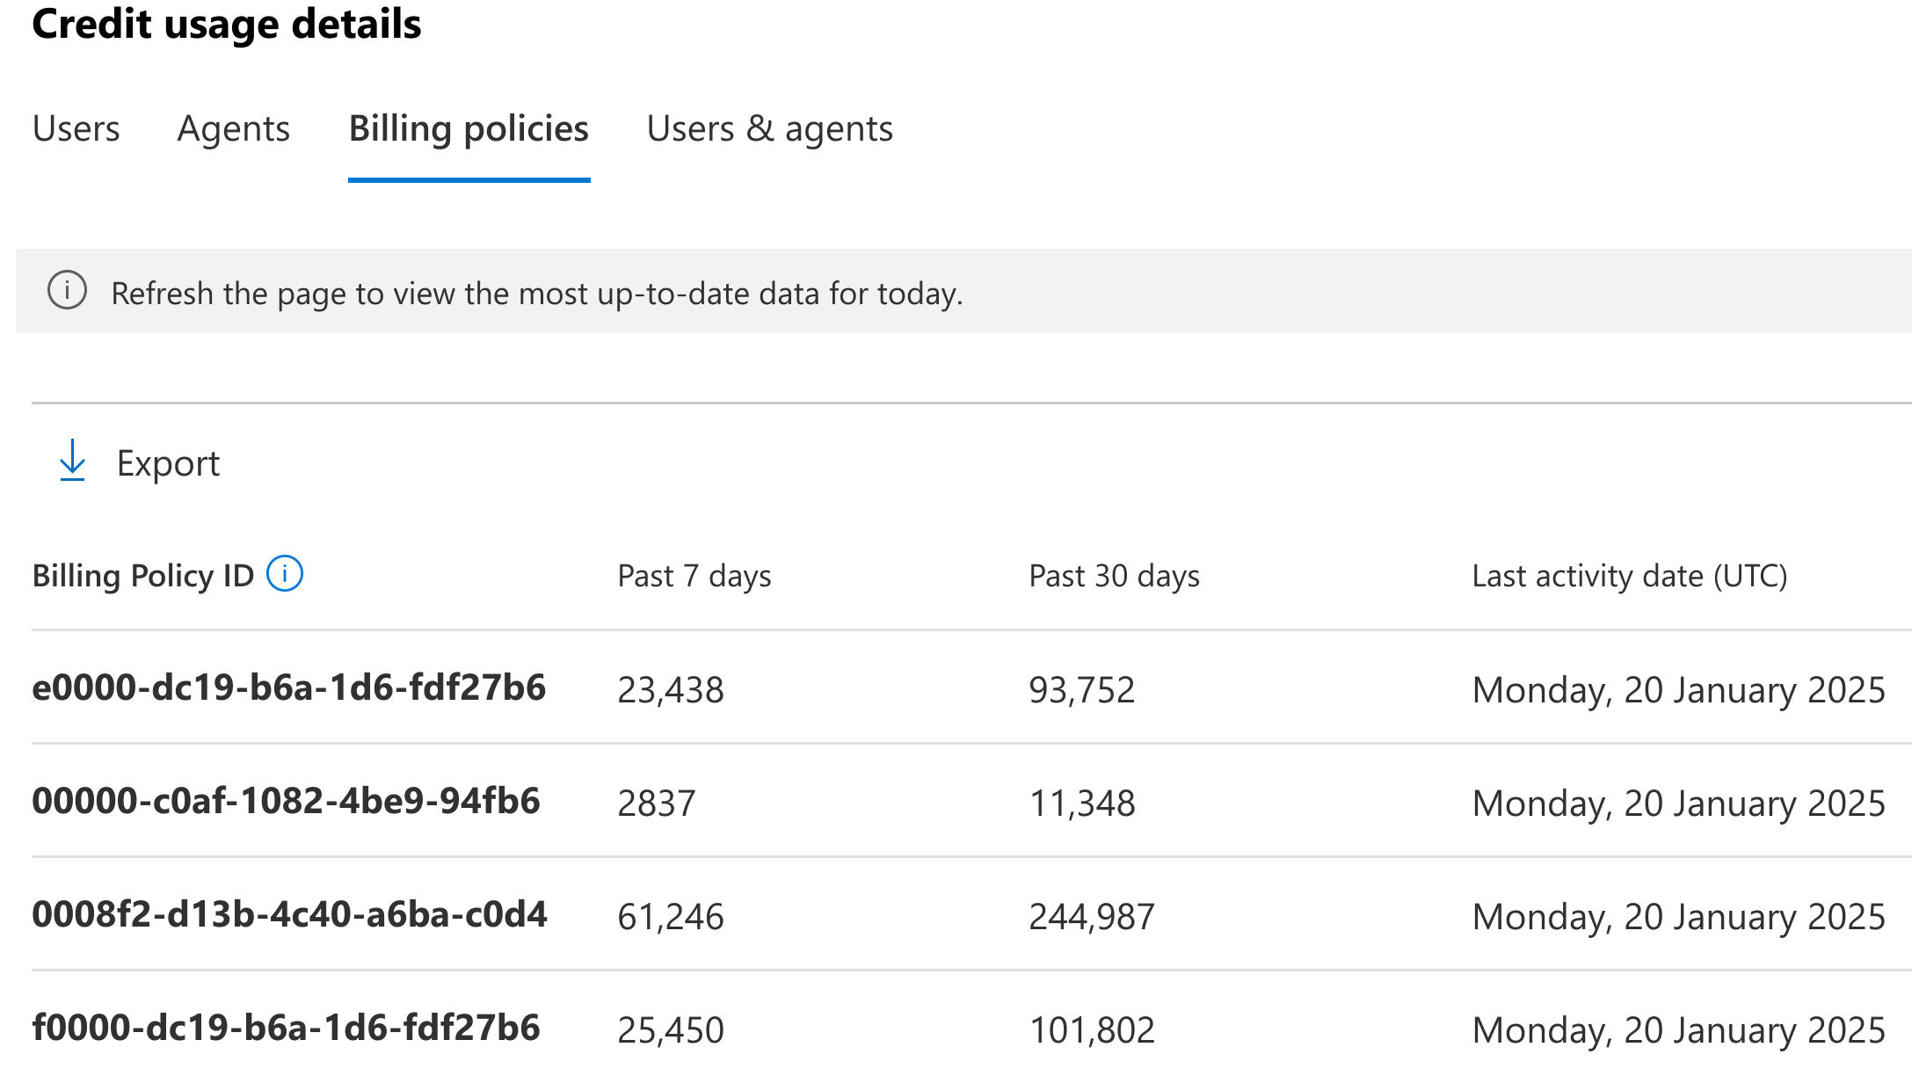Sort by Last activity date (UTC) header

(1629, 576)
